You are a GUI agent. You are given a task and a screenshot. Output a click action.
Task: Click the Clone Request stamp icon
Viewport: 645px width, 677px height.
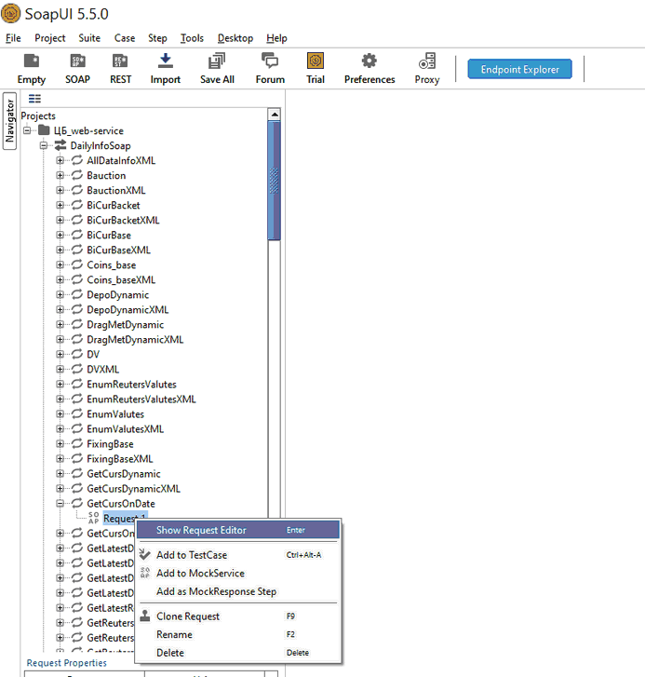(145, 616)
